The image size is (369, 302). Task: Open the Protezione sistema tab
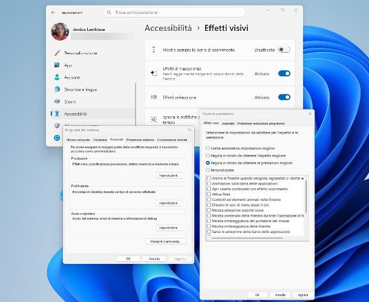coord(140,140)
